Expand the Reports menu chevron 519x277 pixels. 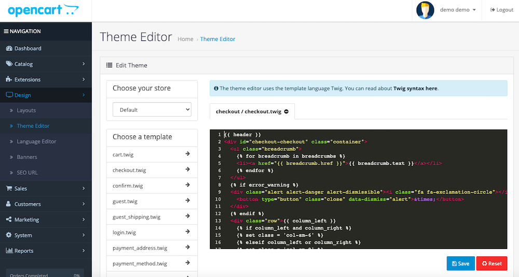click(x=84, y=251)
